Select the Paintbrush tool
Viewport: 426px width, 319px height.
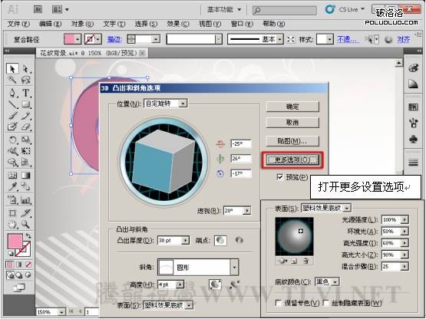[x=12, y=115]
